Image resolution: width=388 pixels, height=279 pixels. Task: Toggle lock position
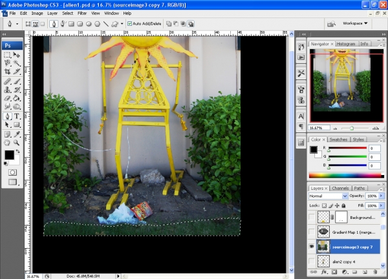(337, 205)
